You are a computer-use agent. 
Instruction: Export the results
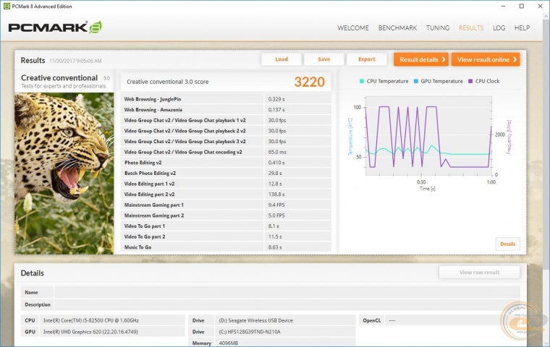[x=366, y=59]
